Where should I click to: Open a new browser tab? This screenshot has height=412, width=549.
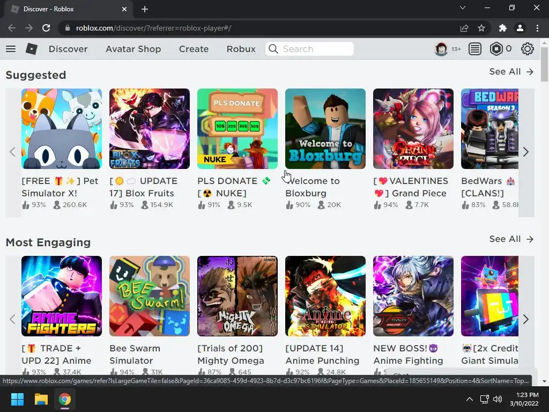coord(145,9)
